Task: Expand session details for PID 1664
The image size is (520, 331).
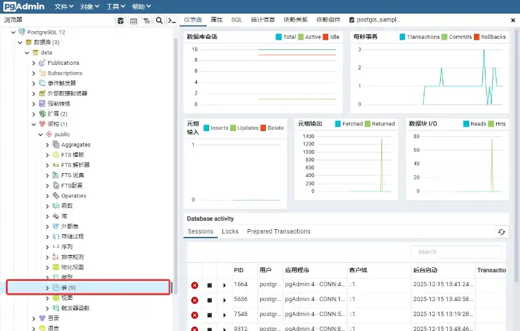Action: tap(224, 286)
